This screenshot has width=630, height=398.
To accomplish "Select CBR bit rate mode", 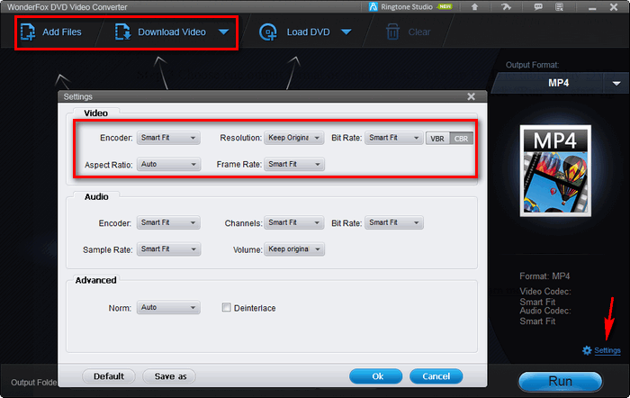I will [x=461, y=139].
